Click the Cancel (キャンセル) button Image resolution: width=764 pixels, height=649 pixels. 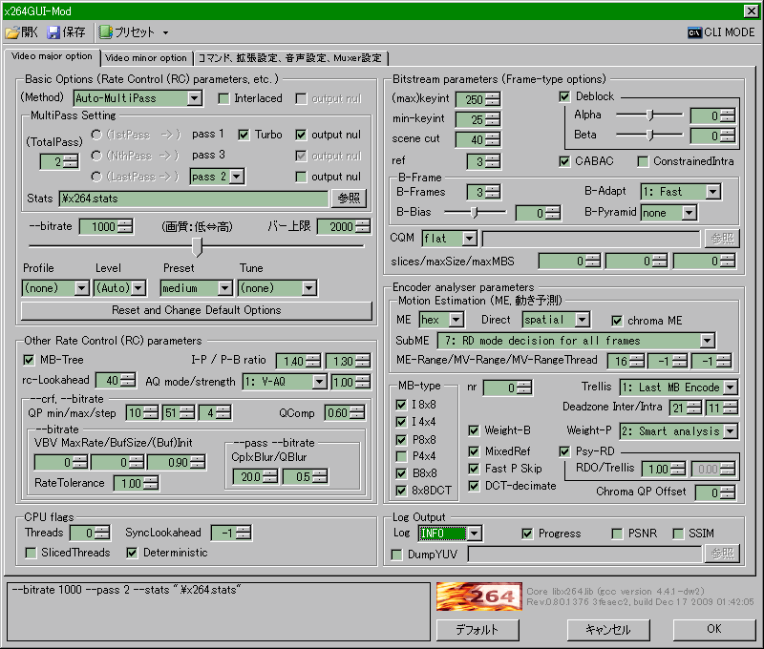coord(608,630)
